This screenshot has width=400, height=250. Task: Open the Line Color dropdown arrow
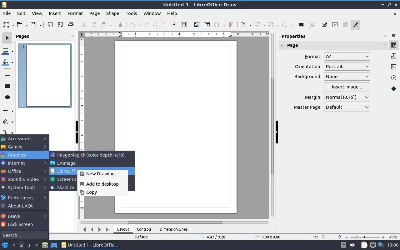pyautogui.click(x=12, y=51)
